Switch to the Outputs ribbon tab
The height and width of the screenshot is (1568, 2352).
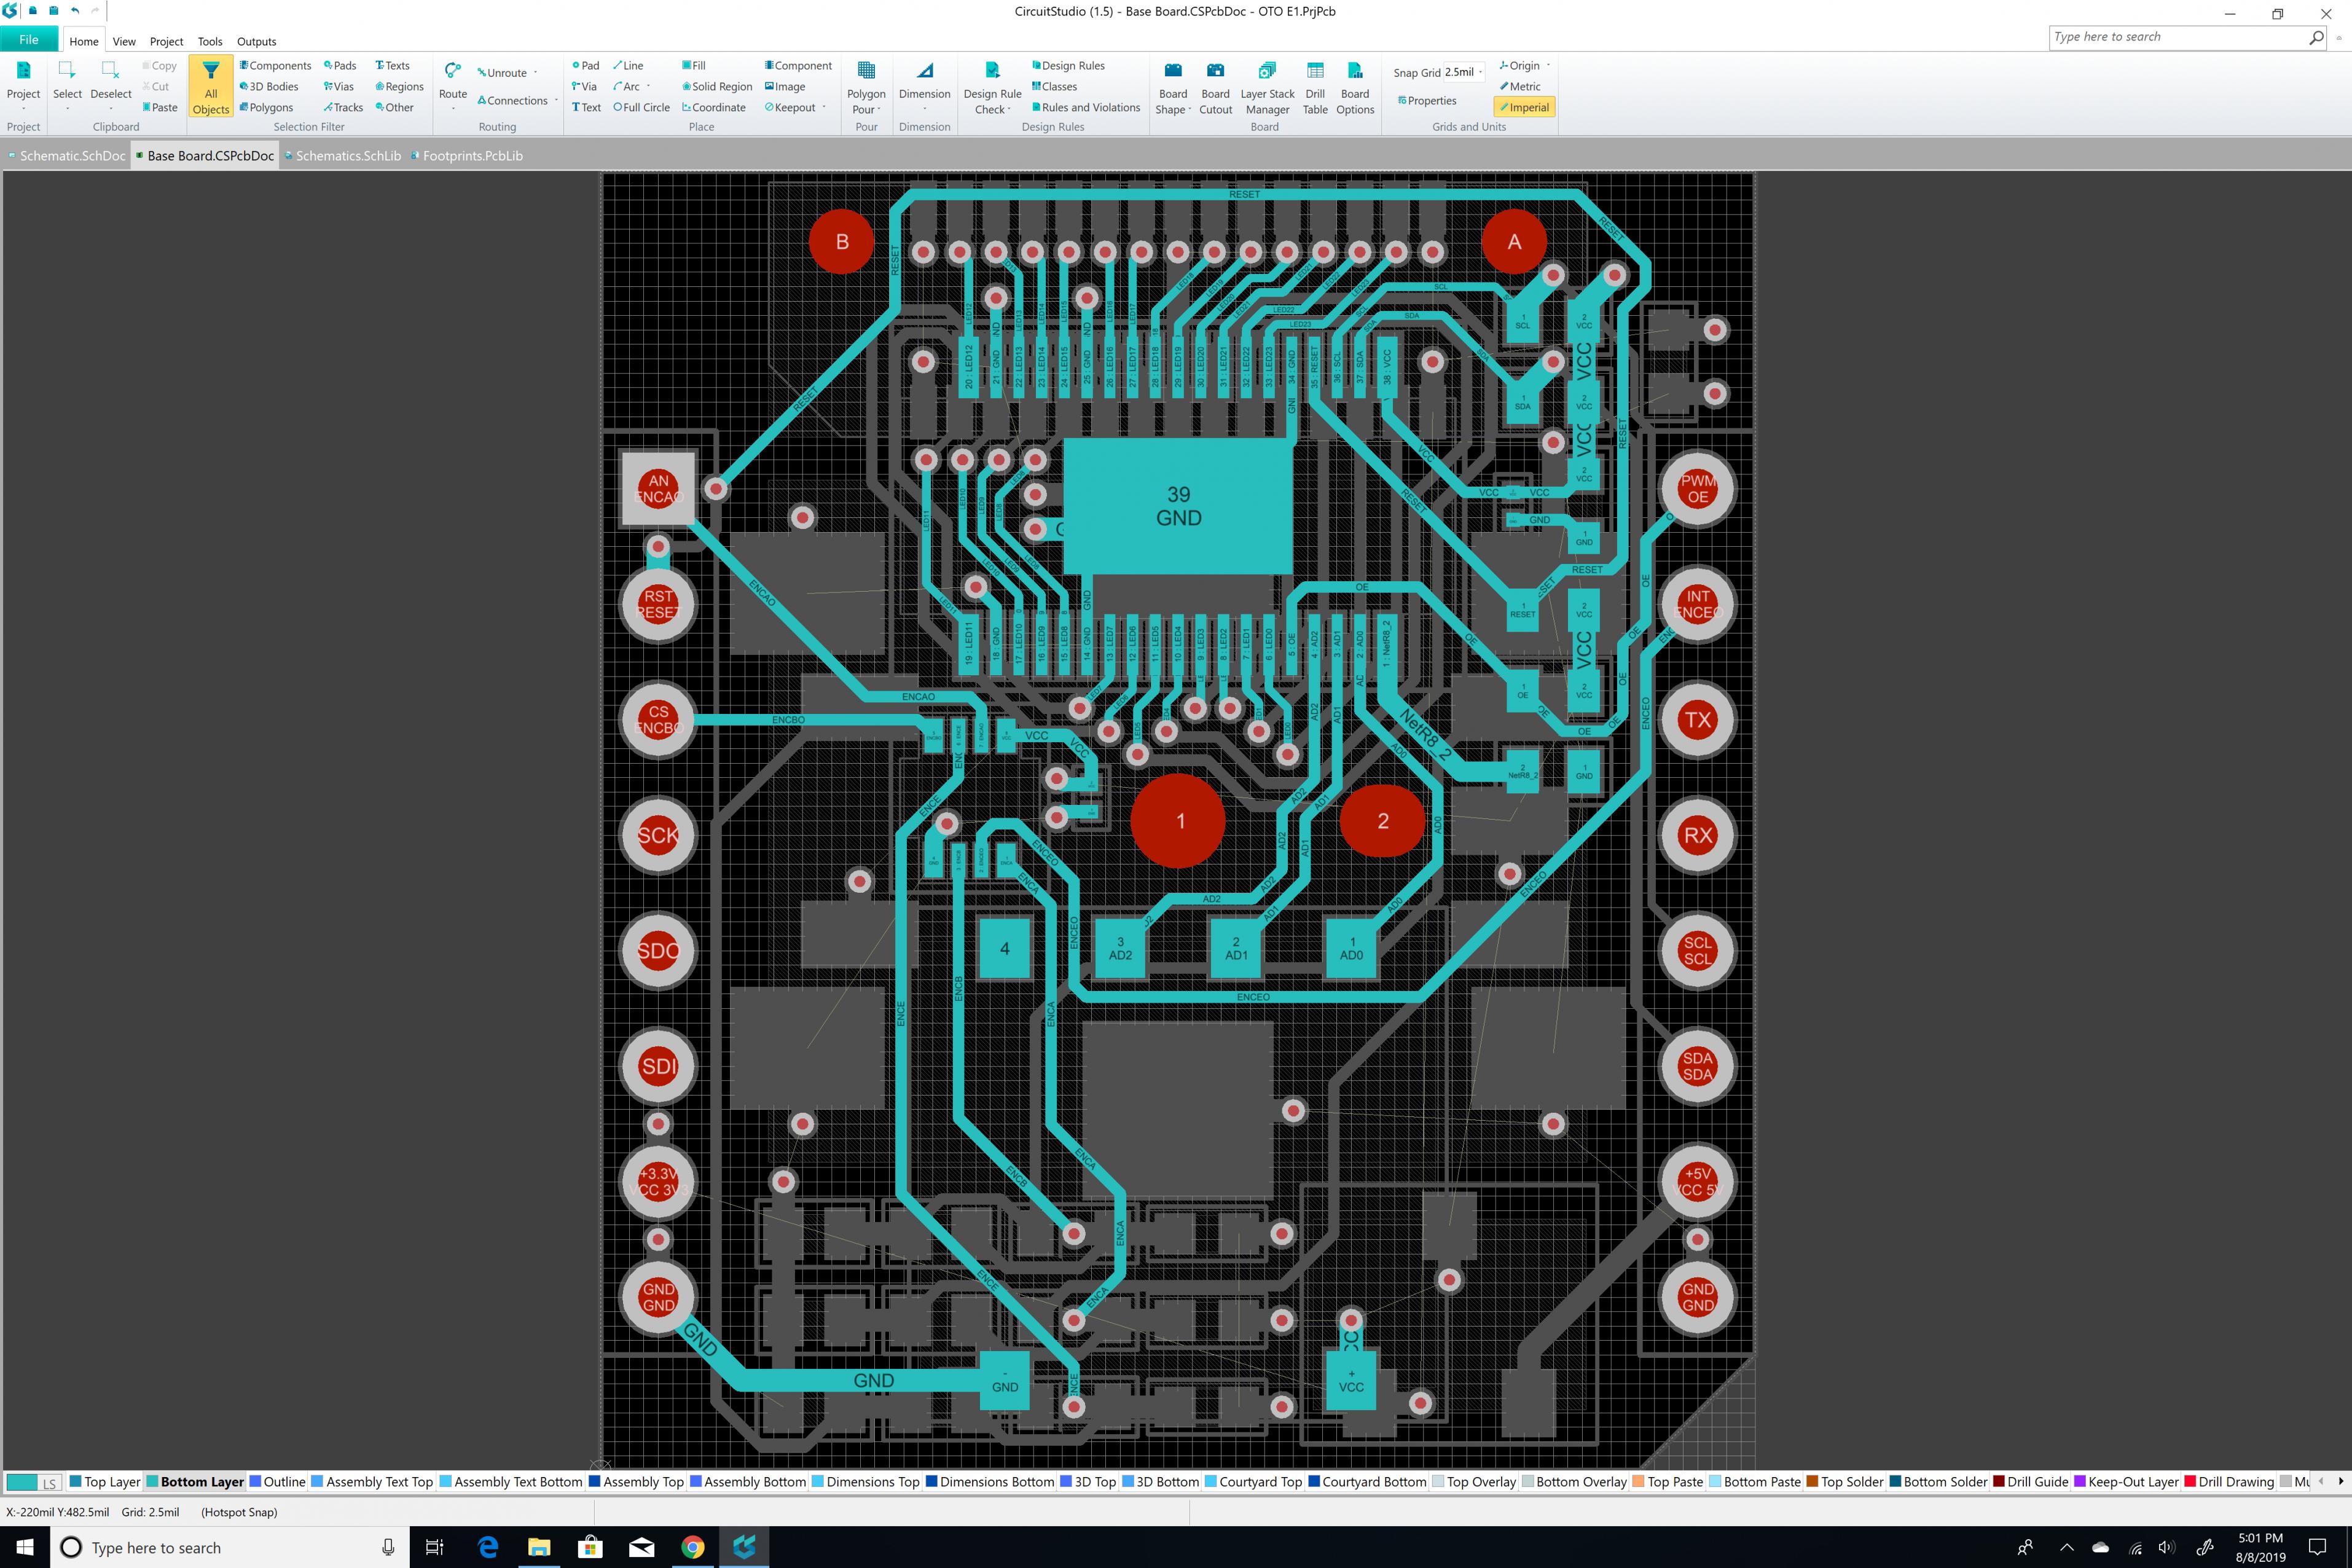pos(256,41)
